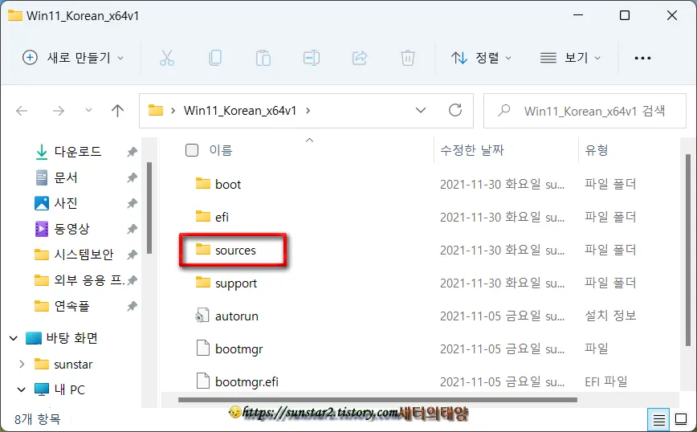
Task: Click the Win11_Korean_x64v1 search box
Action: (x=585, y=111)
